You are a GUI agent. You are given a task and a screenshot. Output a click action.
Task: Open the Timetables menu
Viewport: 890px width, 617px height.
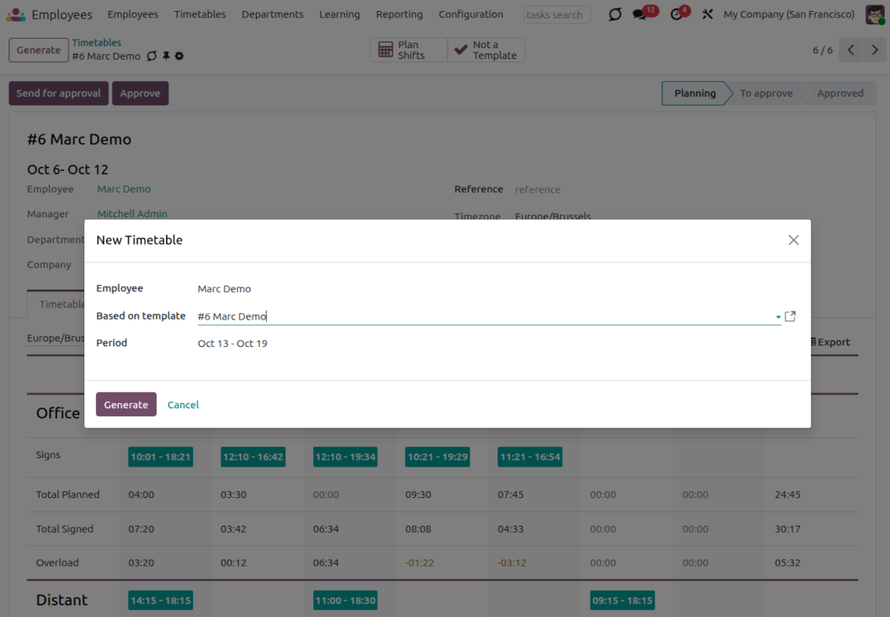(x=199, y=14)
